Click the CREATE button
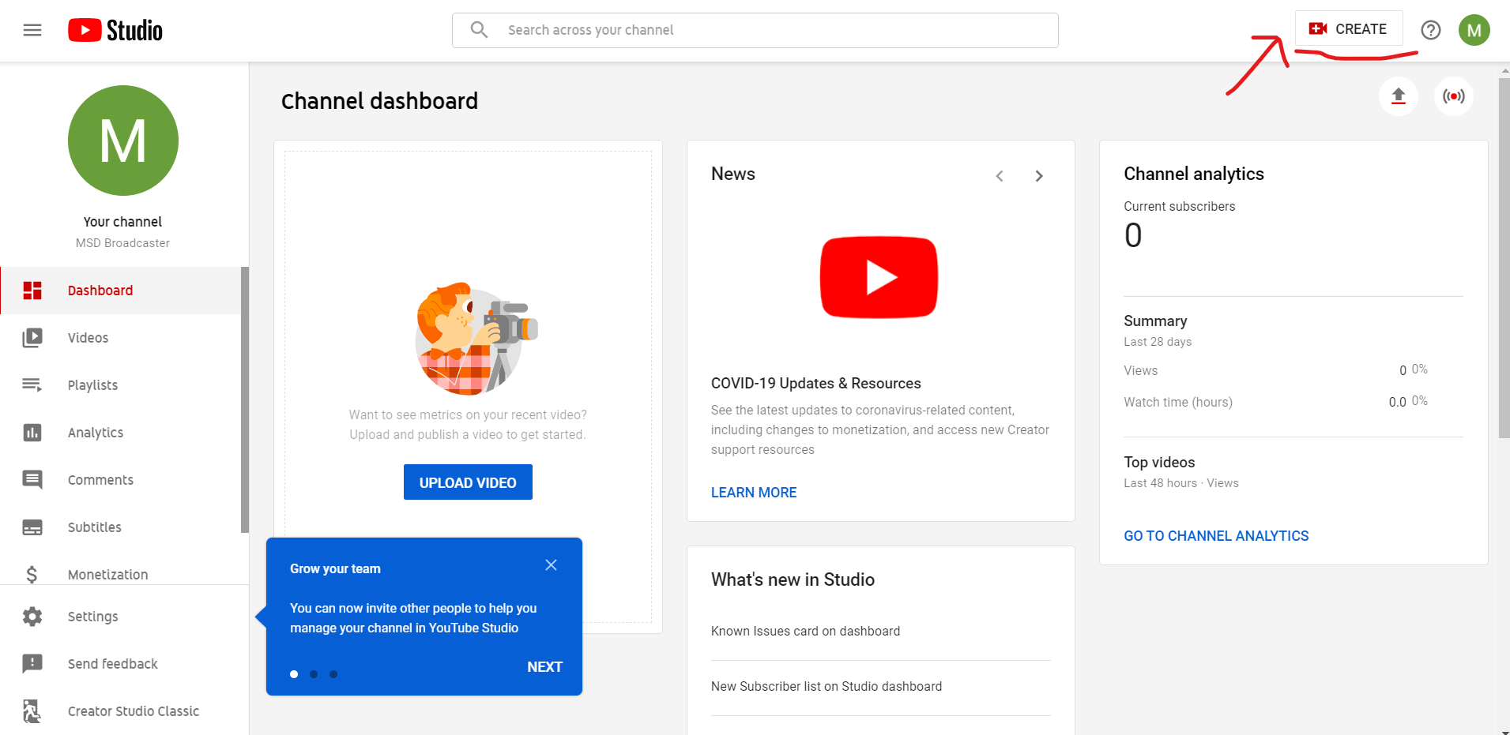The height and width of the screenshot is (735, 1510). point(1348,28)
